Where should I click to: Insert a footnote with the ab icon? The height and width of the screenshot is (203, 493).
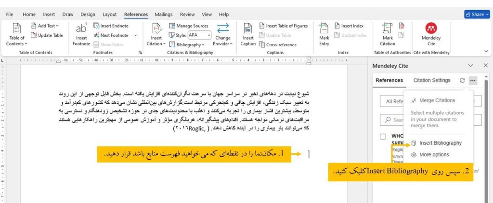(81, 35)
